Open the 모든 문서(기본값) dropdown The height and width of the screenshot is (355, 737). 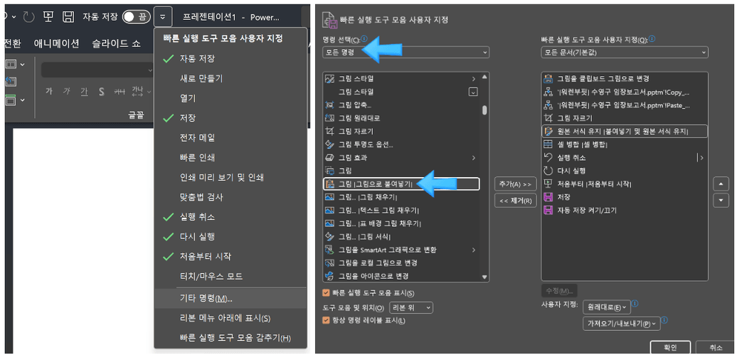point(625,52)
